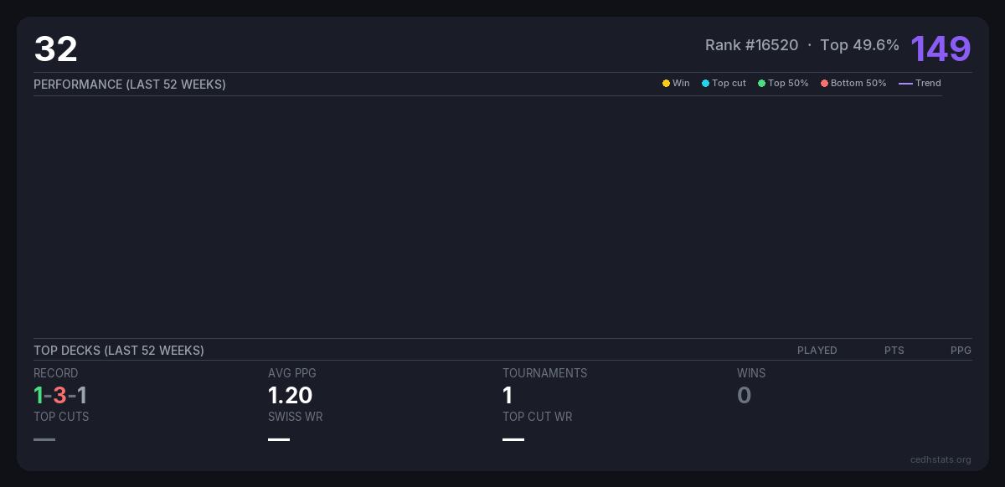Screen dimensions: 1005x487
Task: Click the Rank #16520 text
Action: (751, 45)
